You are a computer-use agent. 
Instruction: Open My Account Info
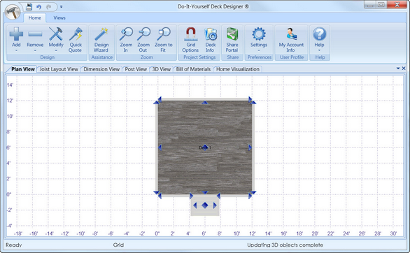click(x=291, y=40)
